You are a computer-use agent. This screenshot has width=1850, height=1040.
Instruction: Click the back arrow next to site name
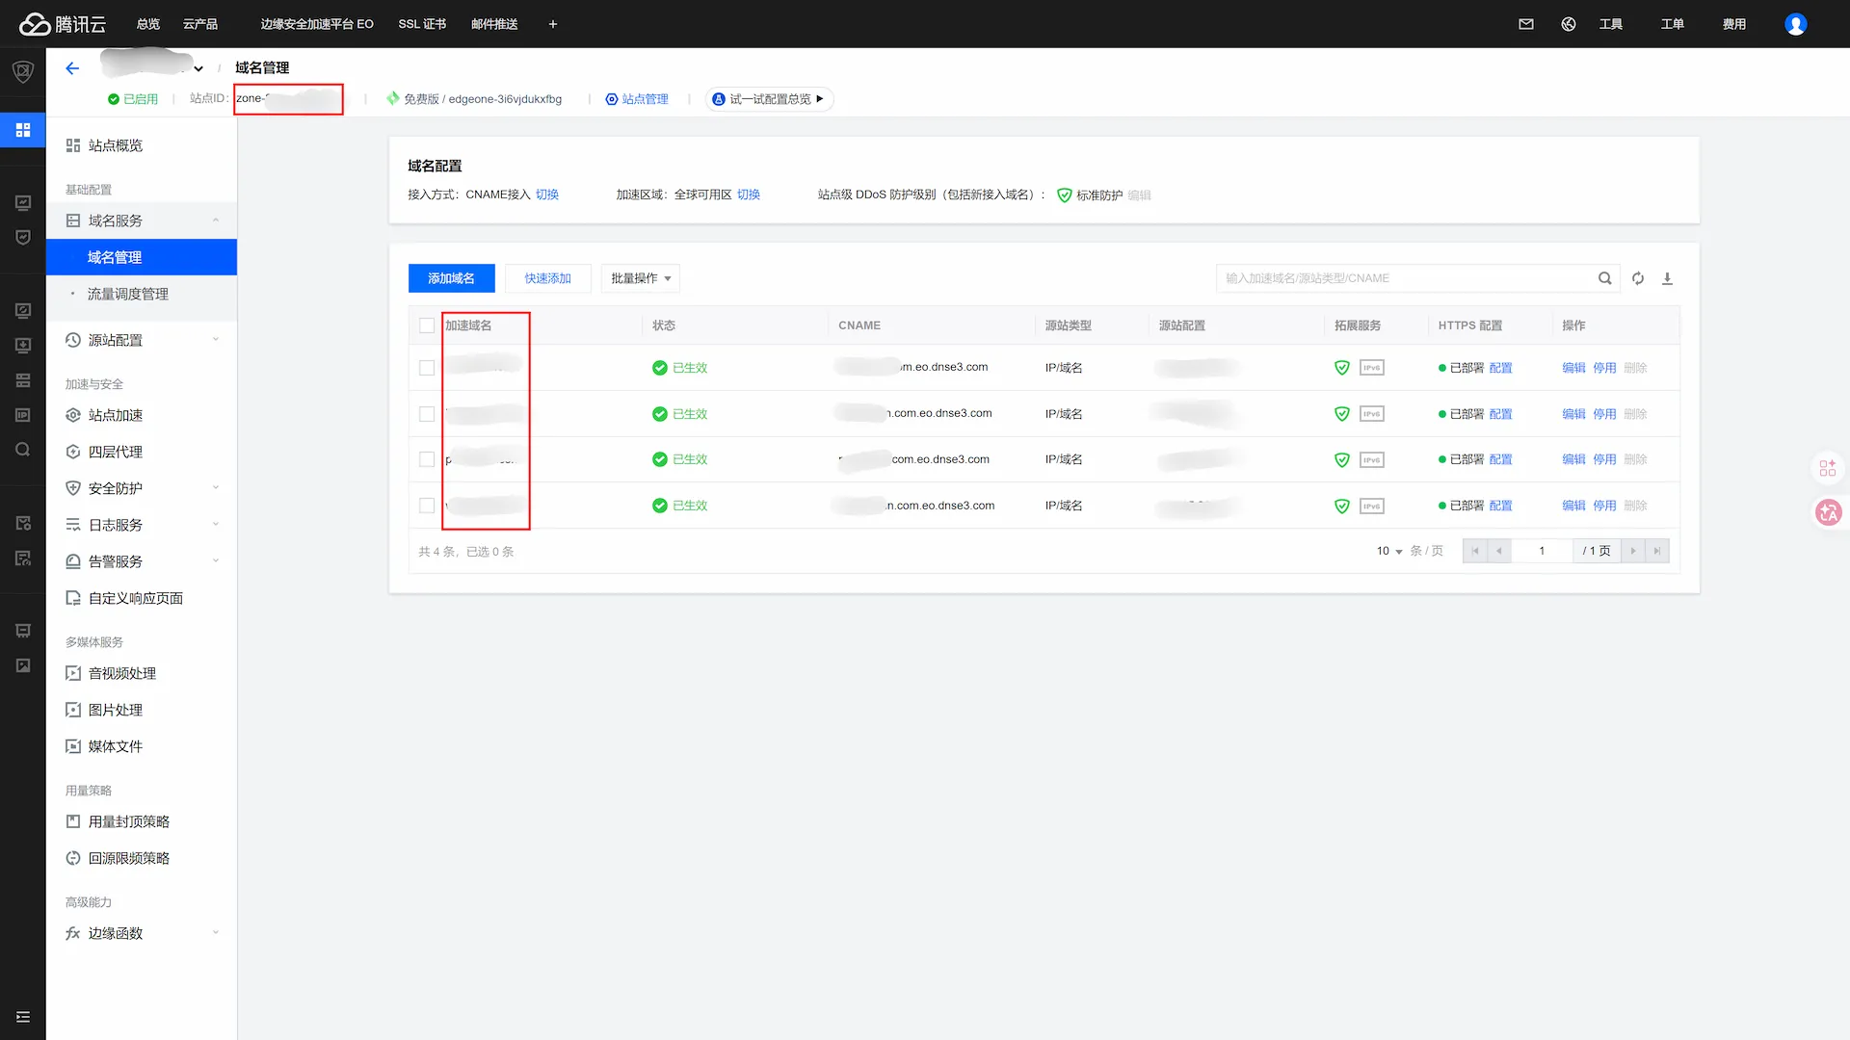point(72,68)
